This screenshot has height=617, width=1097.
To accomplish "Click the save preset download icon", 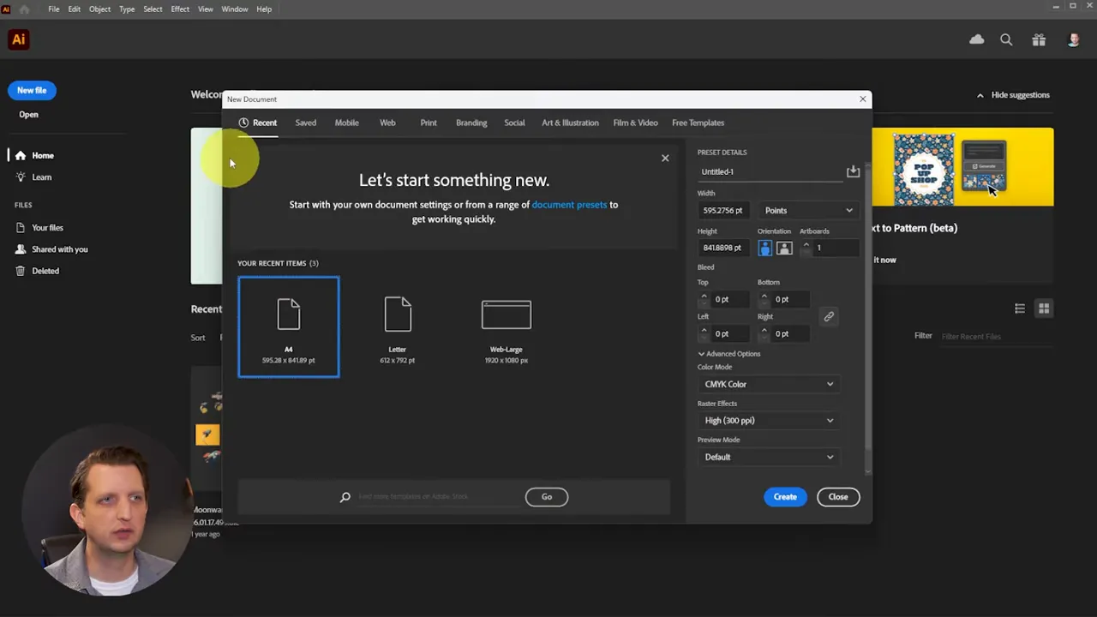I will pyautogui.click(x=853, y=171).
